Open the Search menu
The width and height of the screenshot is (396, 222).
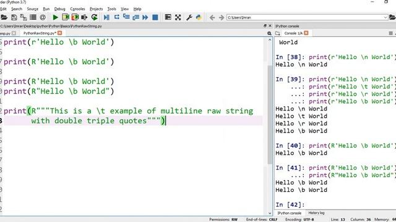click(17, 9)
